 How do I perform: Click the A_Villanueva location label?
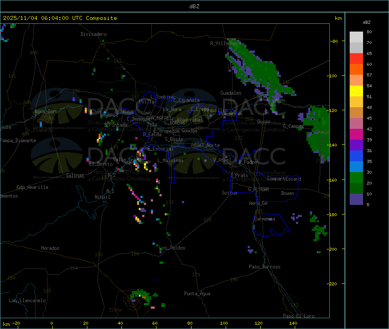click(226, 43)
